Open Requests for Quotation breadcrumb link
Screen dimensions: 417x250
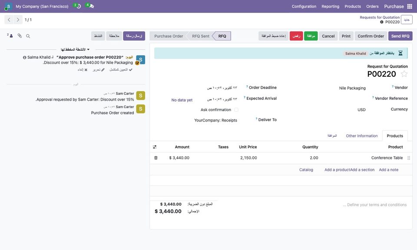(380, 17)
